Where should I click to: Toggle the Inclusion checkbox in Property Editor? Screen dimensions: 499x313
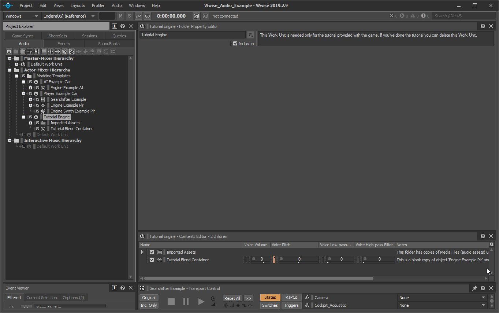235,43
